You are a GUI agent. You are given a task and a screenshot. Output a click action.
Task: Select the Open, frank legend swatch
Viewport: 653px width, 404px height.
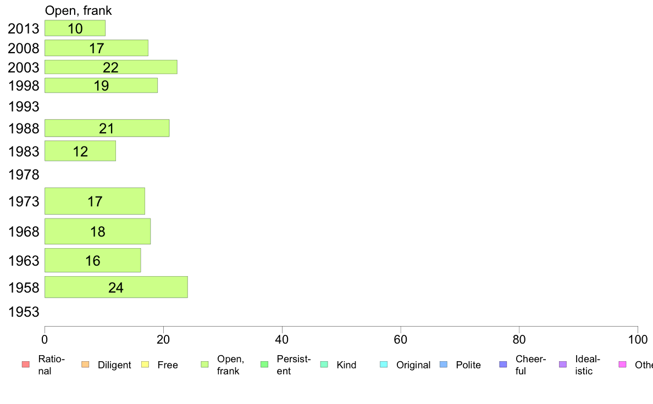coord(204,364)
